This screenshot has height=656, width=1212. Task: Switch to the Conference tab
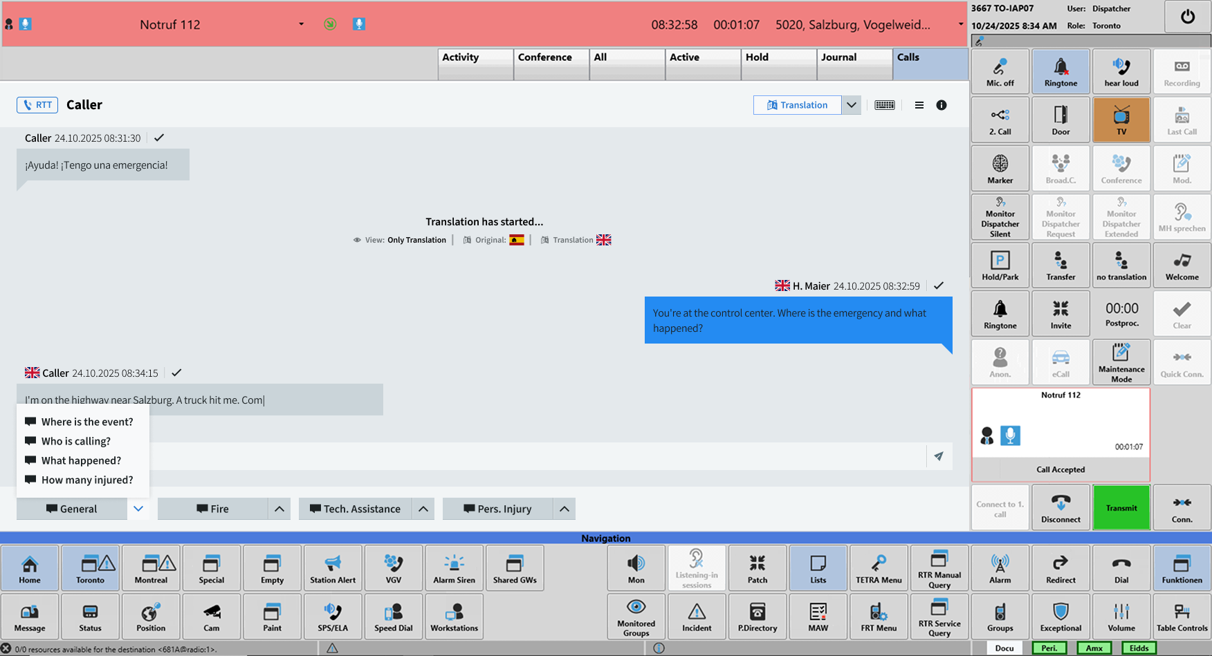(x=551, y=64)
